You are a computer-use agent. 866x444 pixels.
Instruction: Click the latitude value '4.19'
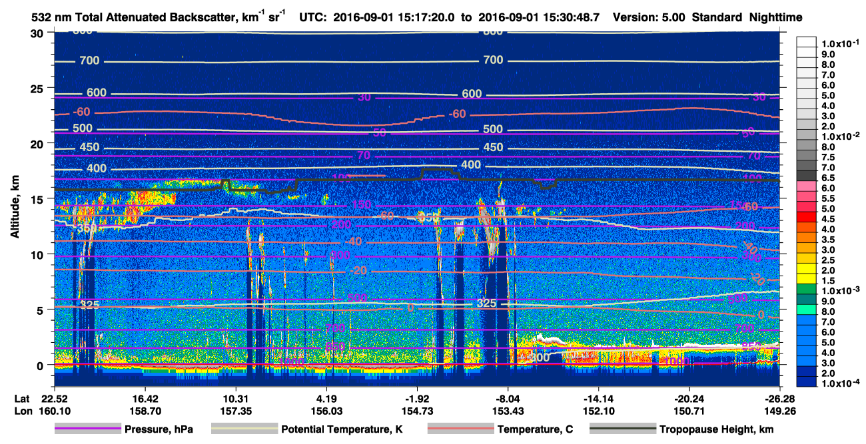pos(326,399)
